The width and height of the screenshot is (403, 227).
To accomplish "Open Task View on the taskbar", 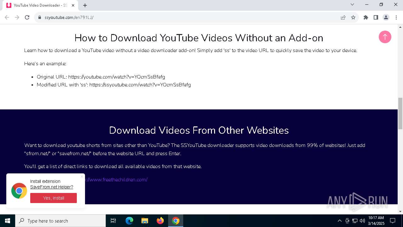I will pos(113,221).
